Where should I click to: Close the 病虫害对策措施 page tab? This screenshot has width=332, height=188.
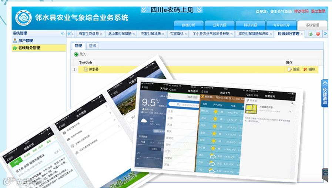tap(134, 34)
